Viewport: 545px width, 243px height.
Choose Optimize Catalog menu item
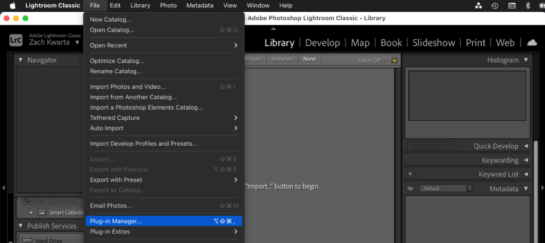click(x=164, y=61)
